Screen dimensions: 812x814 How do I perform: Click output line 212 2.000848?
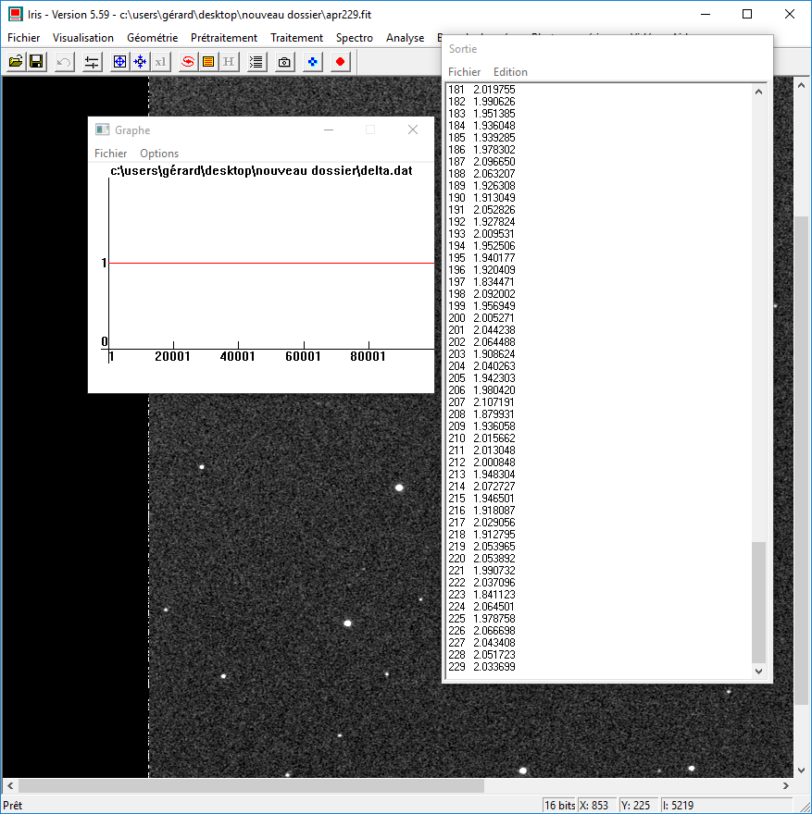(481, 462)
